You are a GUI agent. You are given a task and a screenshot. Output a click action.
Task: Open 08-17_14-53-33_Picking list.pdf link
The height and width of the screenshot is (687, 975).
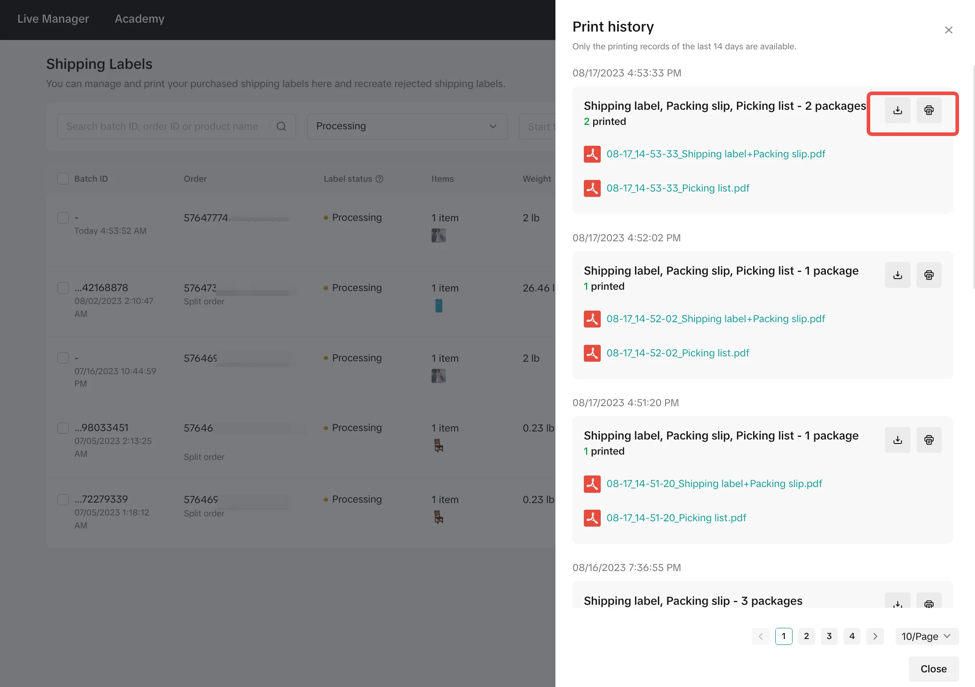[678, 188]
